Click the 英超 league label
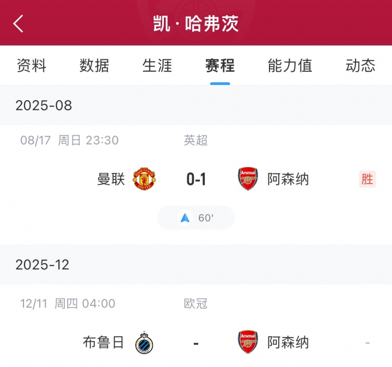392x367 pixels. 196,140
